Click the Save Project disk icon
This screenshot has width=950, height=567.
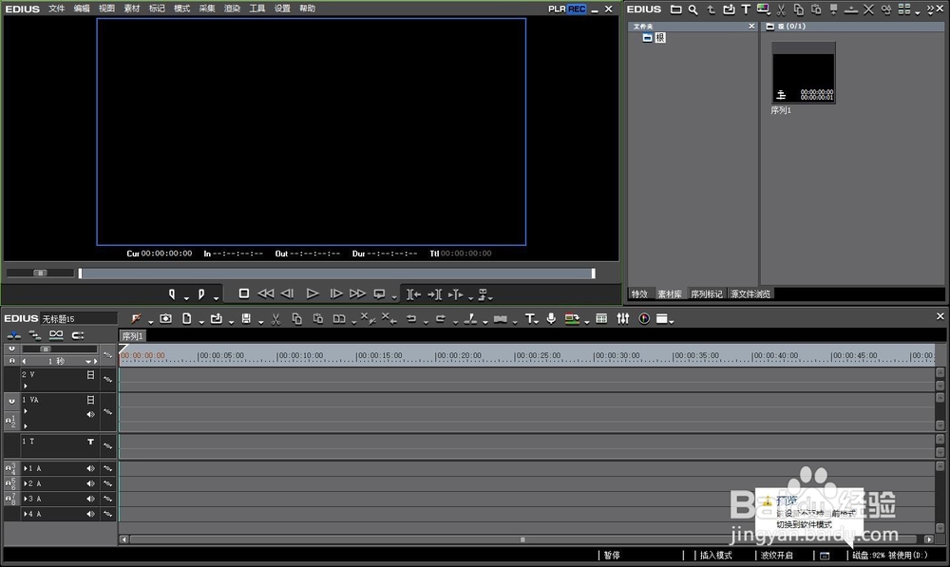coord(246,318)
